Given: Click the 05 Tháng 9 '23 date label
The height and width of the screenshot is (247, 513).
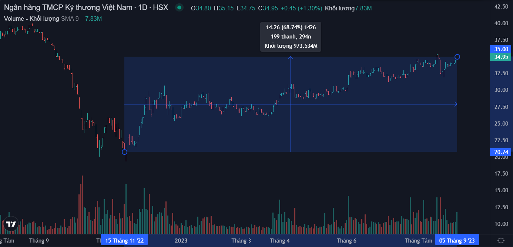Looking at the screenshot, I should point(457,240).
